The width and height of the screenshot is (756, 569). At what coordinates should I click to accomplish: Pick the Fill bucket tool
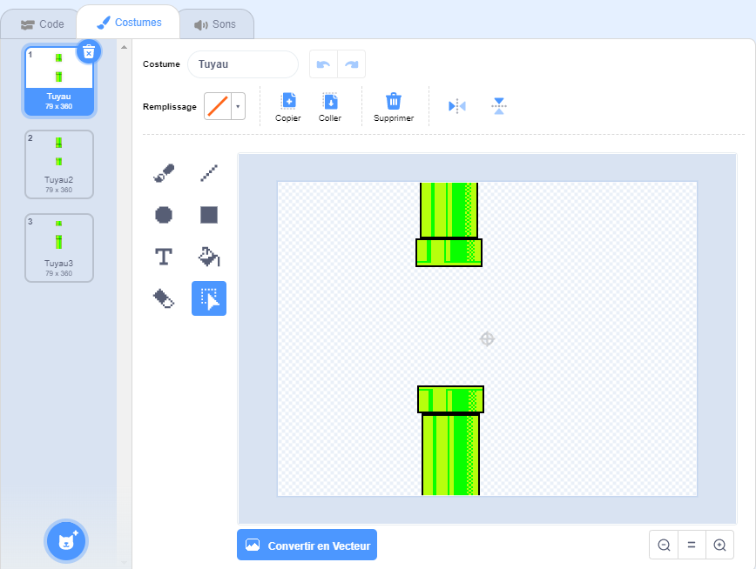tap(209, 257)
